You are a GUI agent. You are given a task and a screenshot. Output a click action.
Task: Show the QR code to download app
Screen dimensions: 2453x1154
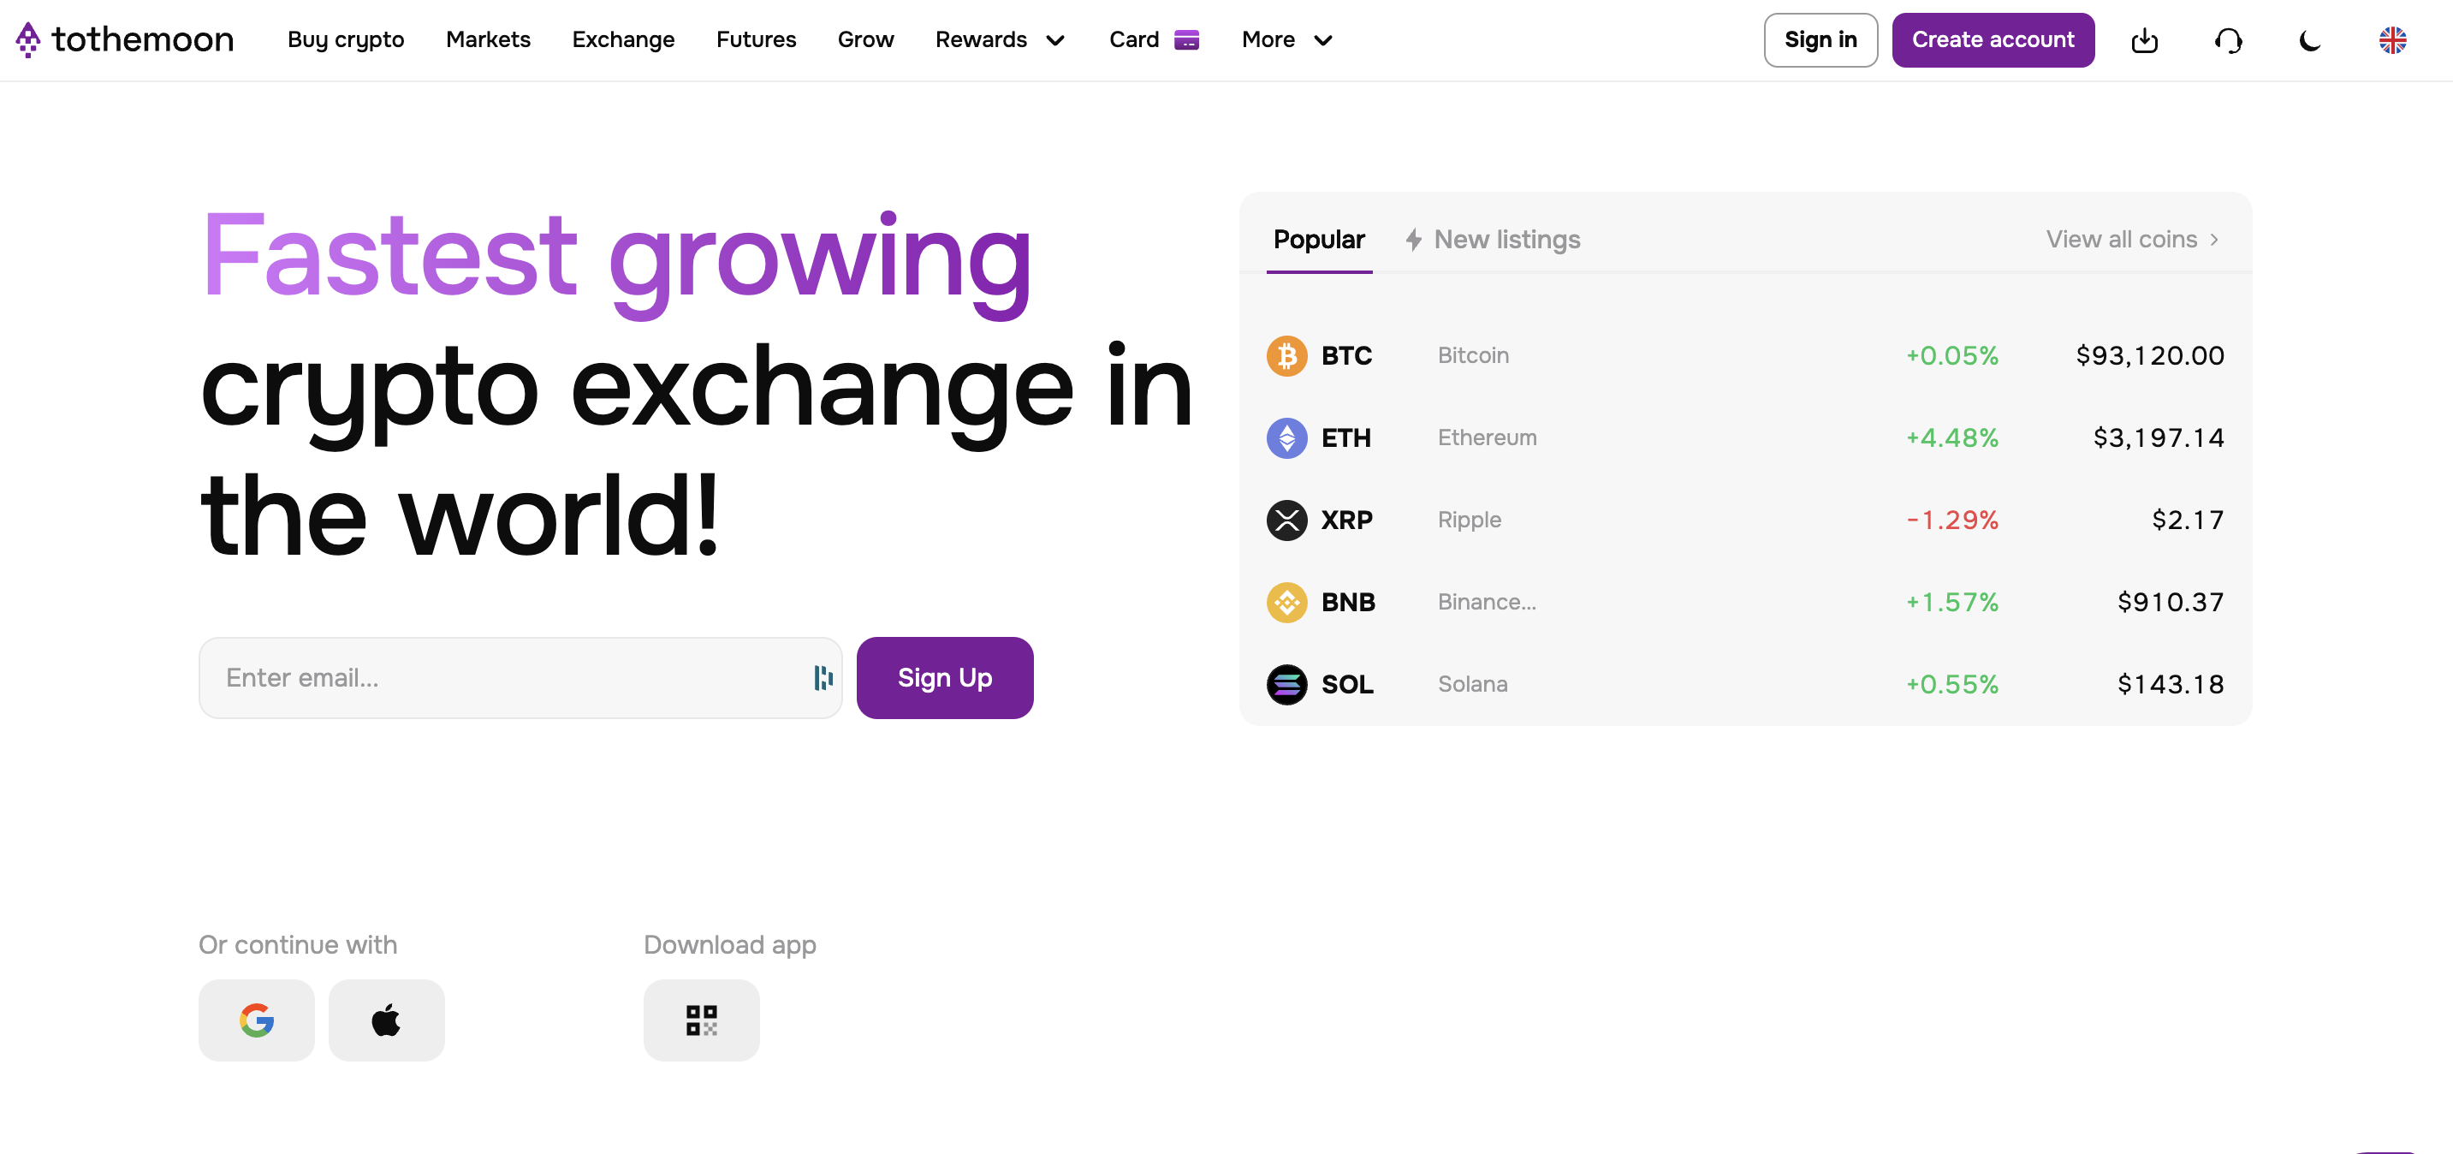point(701,1020)
